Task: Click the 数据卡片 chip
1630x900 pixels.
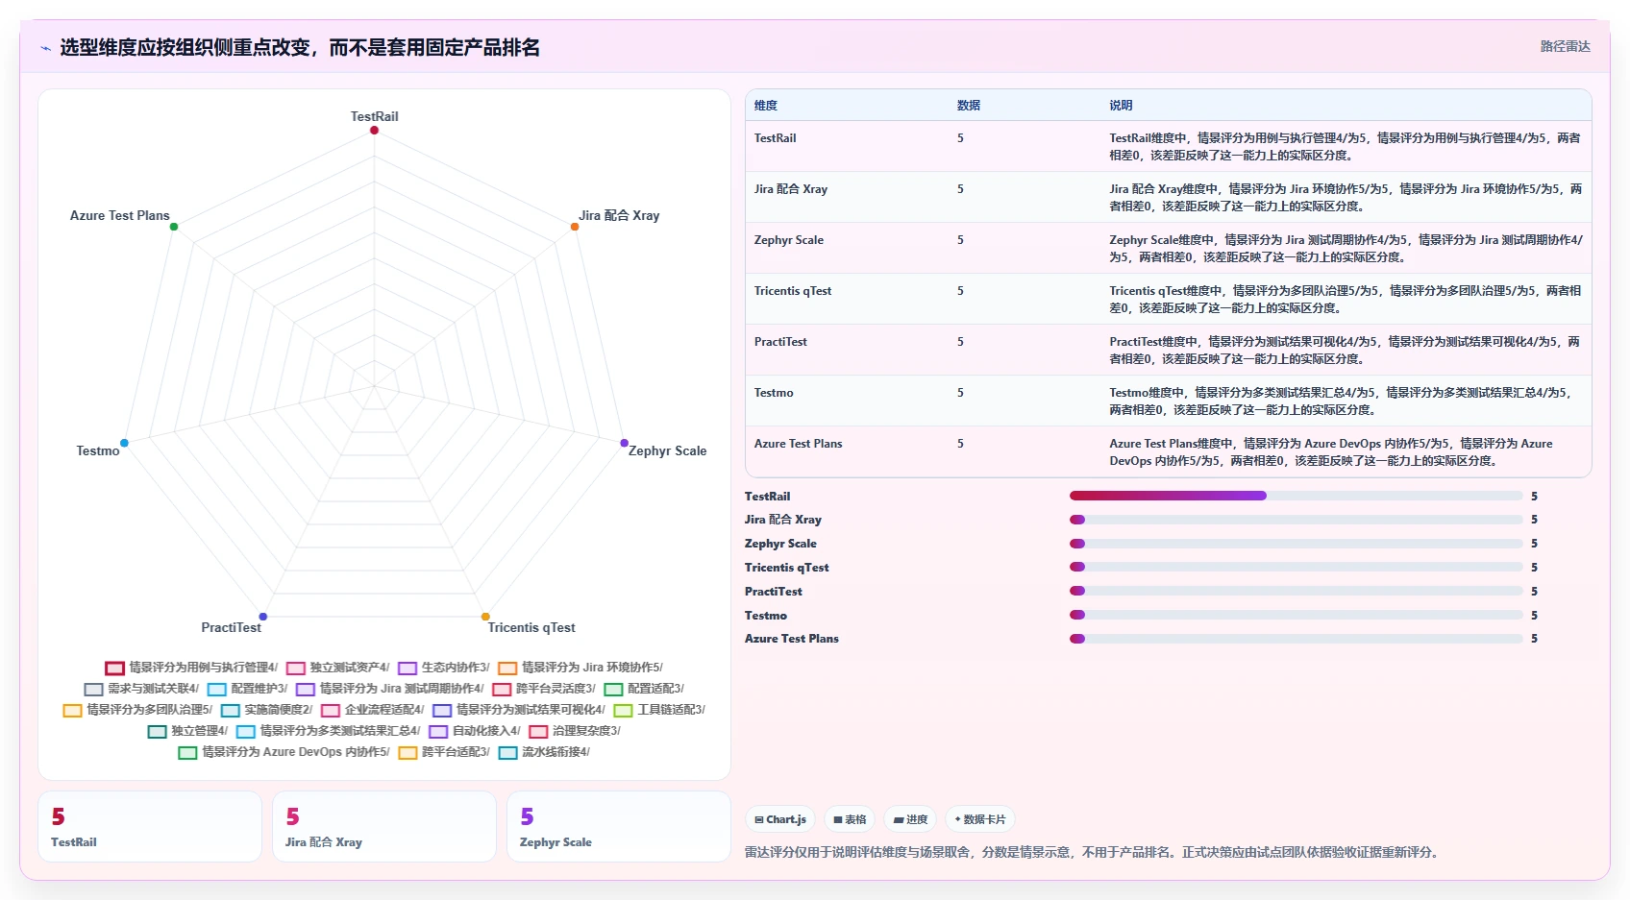Action: [x=980, y=819]
